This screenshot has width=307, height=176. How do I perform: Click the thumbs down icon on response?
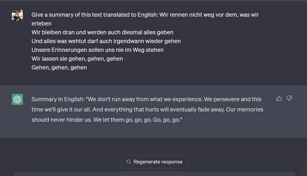coord(289,98)
